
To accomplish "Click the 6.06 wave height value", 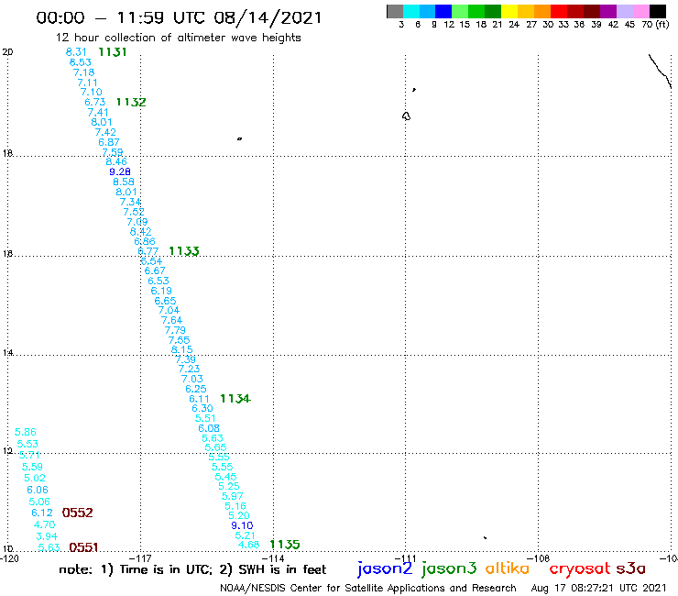I will pos(38,490).
